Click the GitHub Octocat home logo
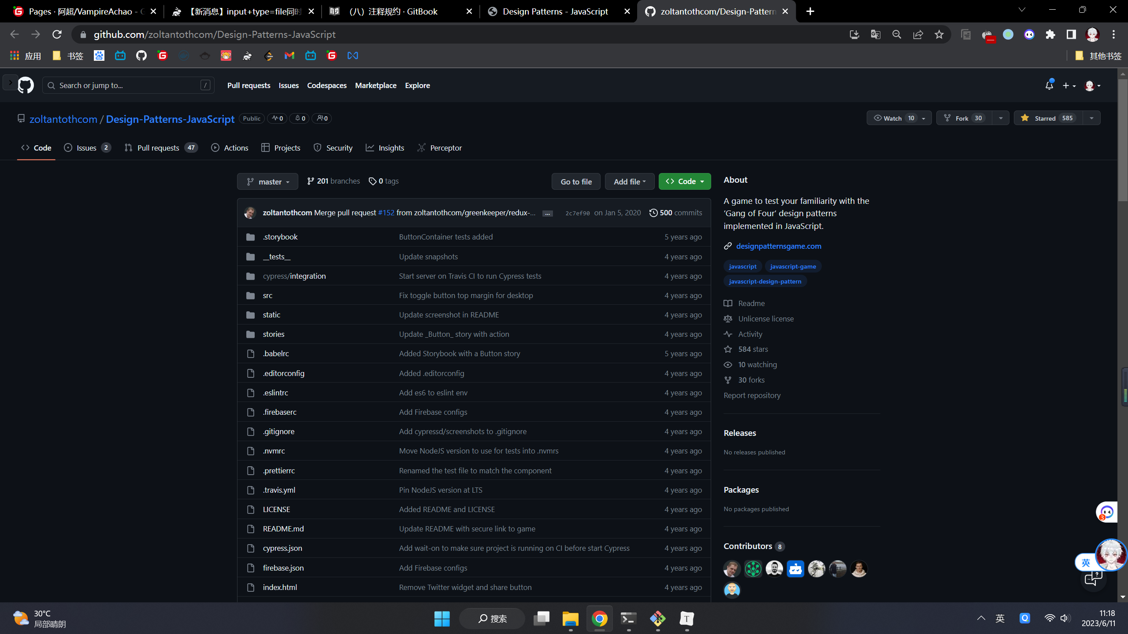 coord(26,85)
